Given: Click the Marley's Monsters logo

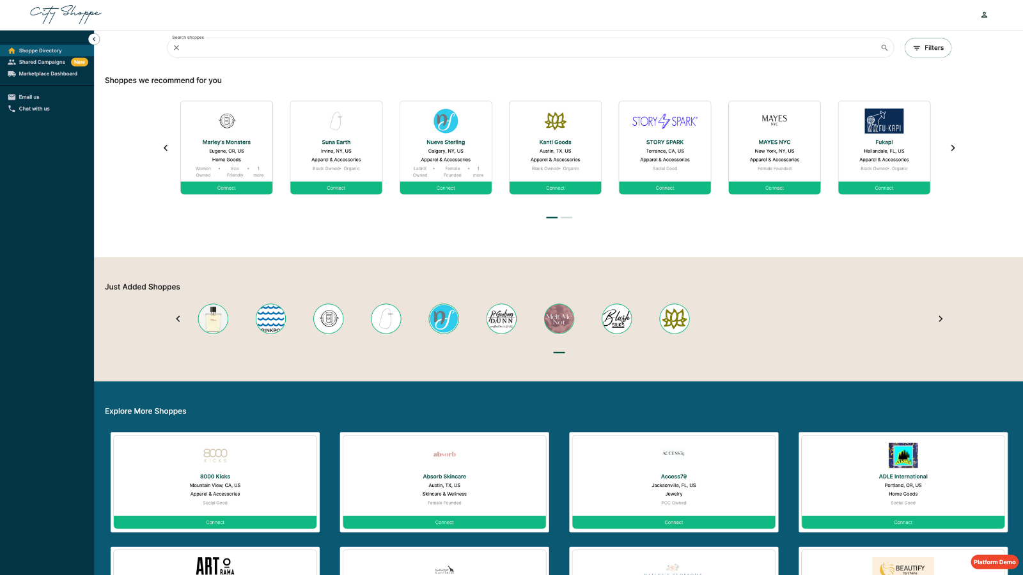Looking at the screenshot, I should click(x=226, y=121).
